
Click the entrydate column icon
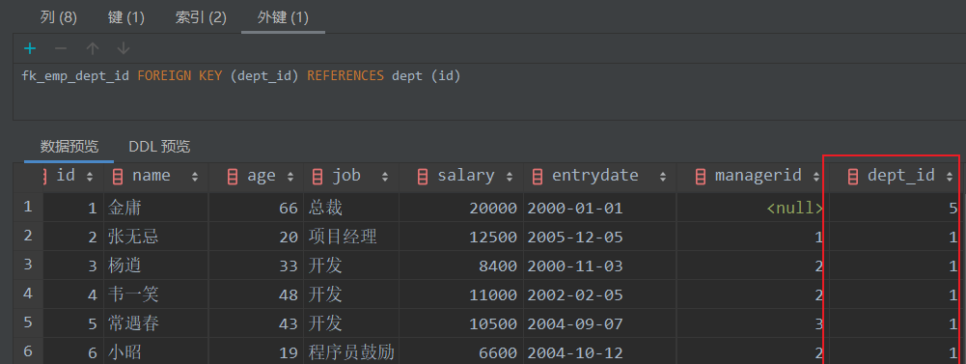pyautogui.click(x=538, y=177)
